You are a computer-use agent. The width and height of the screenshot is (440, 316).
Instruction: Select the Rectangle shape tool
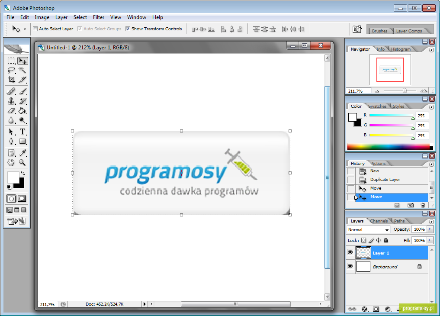tap(22, 141)
